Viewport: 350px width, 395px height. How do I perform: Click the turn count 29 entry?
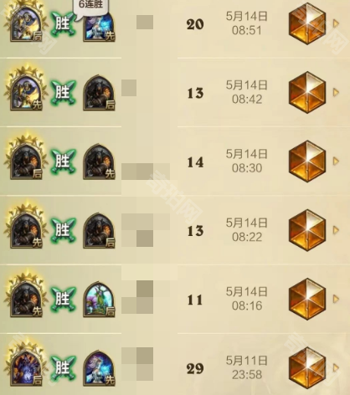coord(195,369)
